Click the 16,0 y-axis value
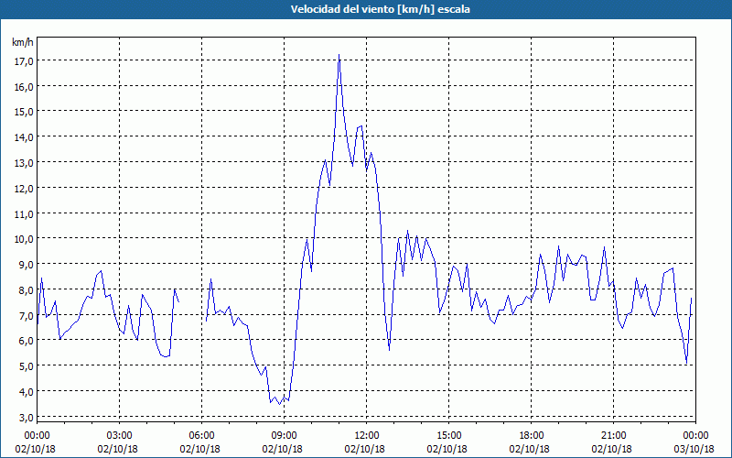The height and width of the screenshot is (458, 732). (24, 87)
